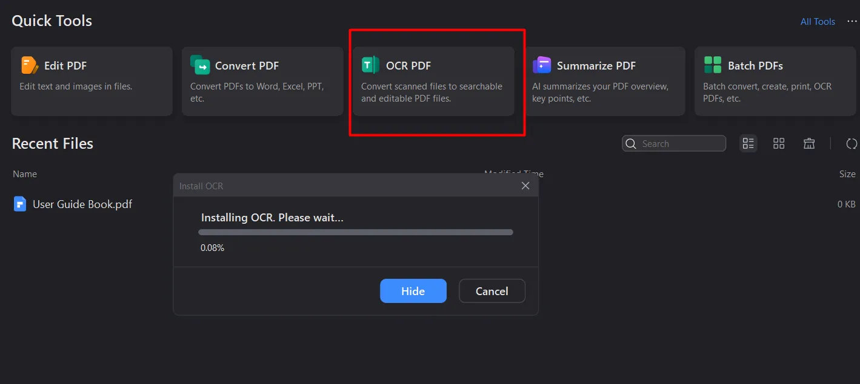This screenshot has width=860, height=384.
Task: Open the Edit PDF tool icon
Action: [29, 65]
